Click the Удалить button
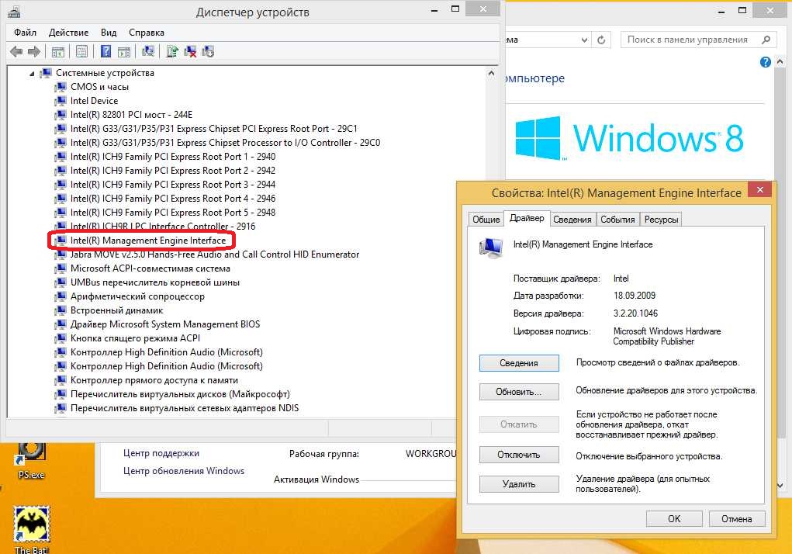This screenshot has height=554, width=792. tap(519, 484)
